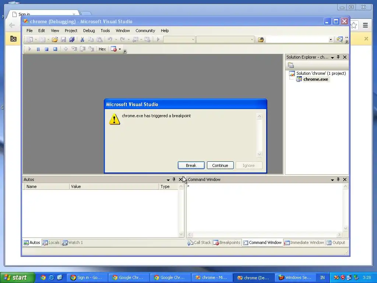Toggle Hex display in debug toolbar
This screenshot has height=283, width=377.
(x=102, y=49)
